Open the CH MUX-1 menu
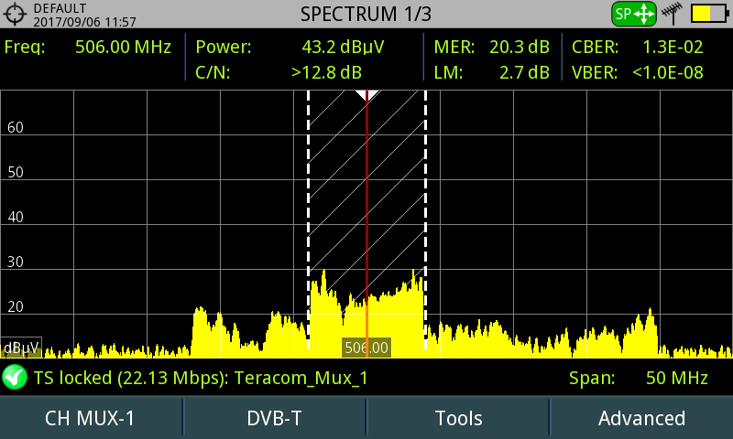The height and width of the screenshot is (439, 733). (90, 418)
